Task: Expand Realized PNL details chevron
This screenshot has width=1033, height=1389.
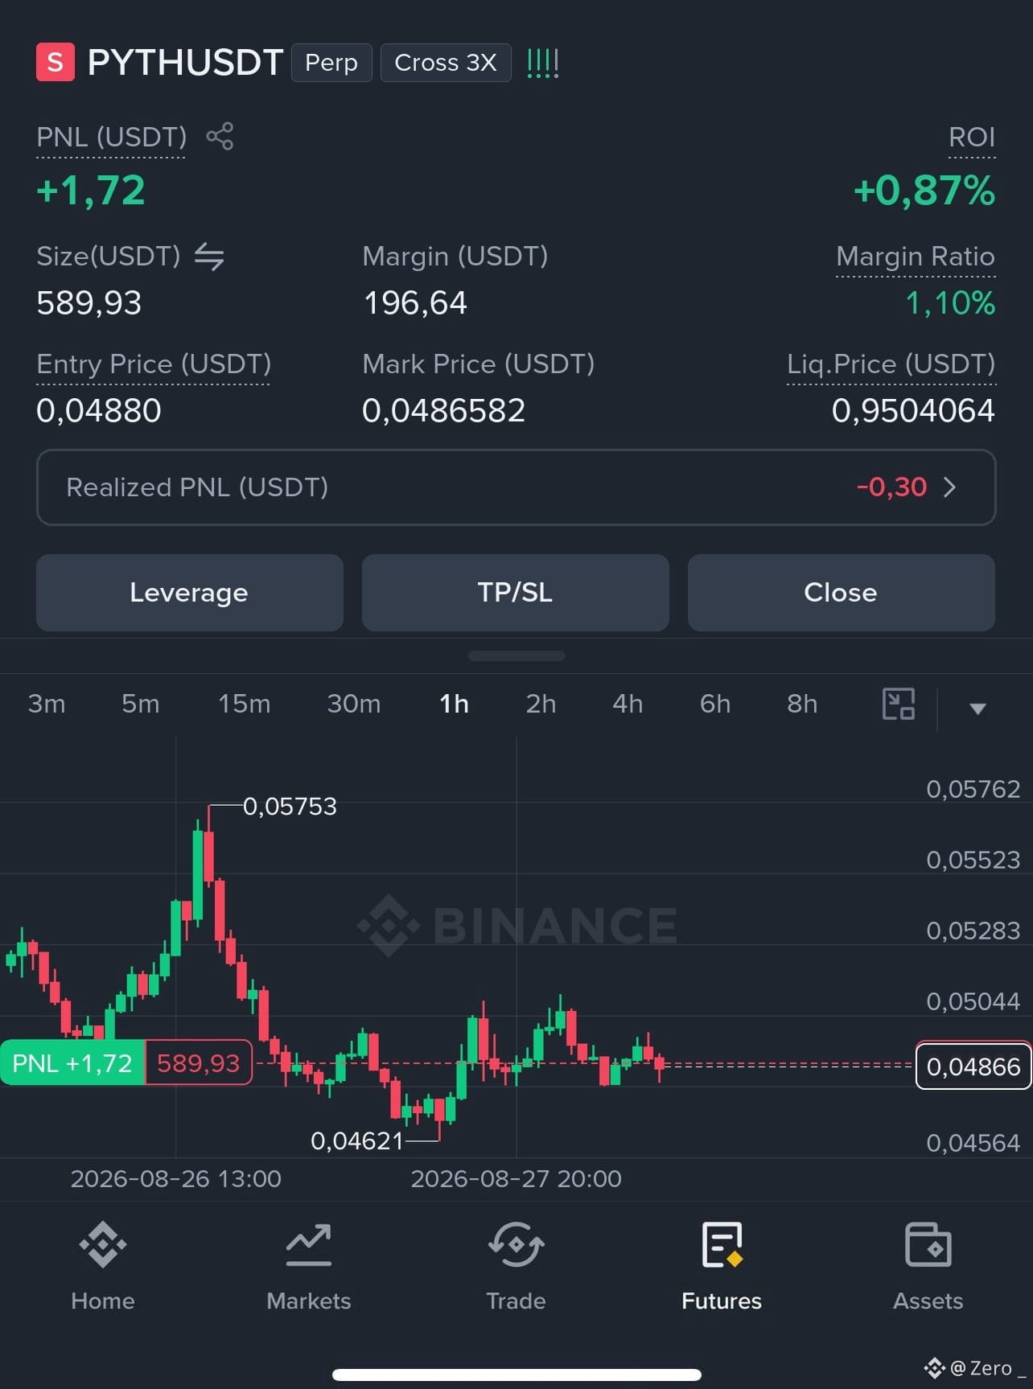Action: pyautogui.click(x=950, y=487)
